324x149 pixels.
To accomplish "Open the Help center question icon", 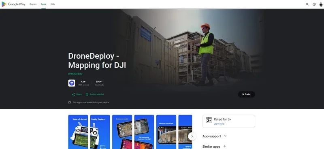I will (x=314, y=4).
